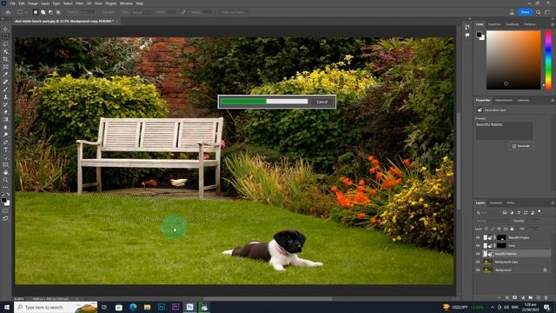Select the Brush tool

5,89
